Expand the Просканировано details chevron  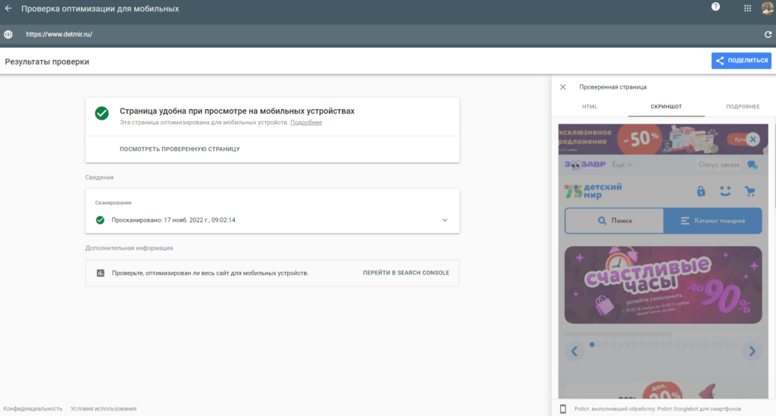click(x=444, y=220)
